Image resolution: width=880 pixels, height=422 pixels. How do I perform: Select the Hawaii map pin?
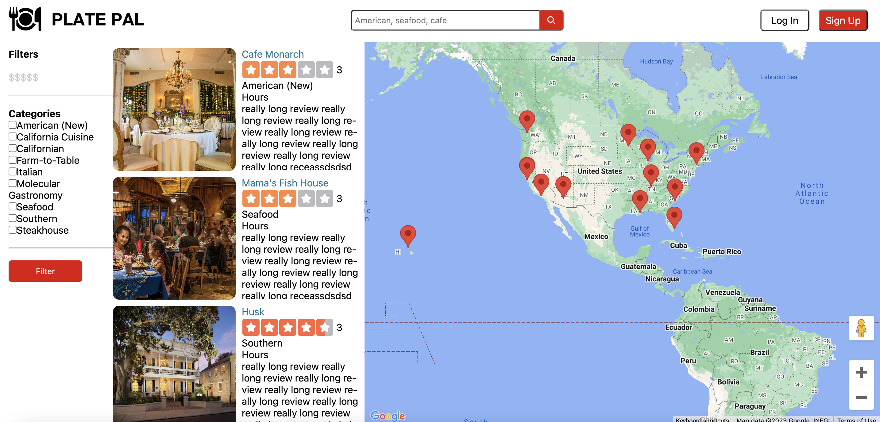[x=408, y=236]
